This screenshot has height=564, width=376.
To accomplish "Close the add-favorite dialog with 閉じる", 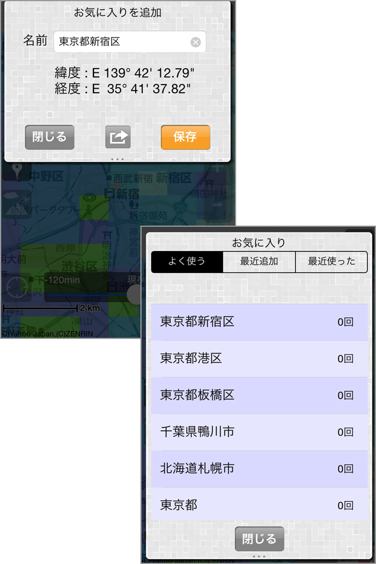I will click(49, 137).
